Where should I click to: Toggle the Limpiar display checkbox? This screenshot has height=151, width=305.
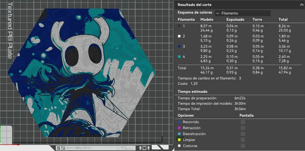pyautogui.click(x=243, y=140)
